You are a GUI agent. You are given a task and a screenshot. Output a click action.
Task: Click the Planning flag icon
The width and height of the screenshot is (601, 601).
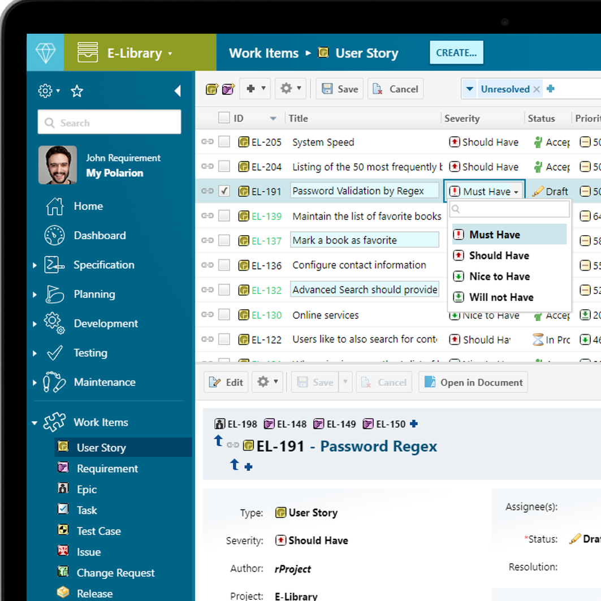coord(54,295)
